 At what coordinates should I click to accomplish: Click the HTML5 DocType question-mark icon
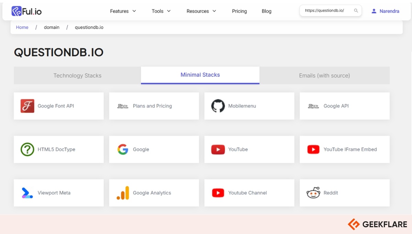coord(27,149)
